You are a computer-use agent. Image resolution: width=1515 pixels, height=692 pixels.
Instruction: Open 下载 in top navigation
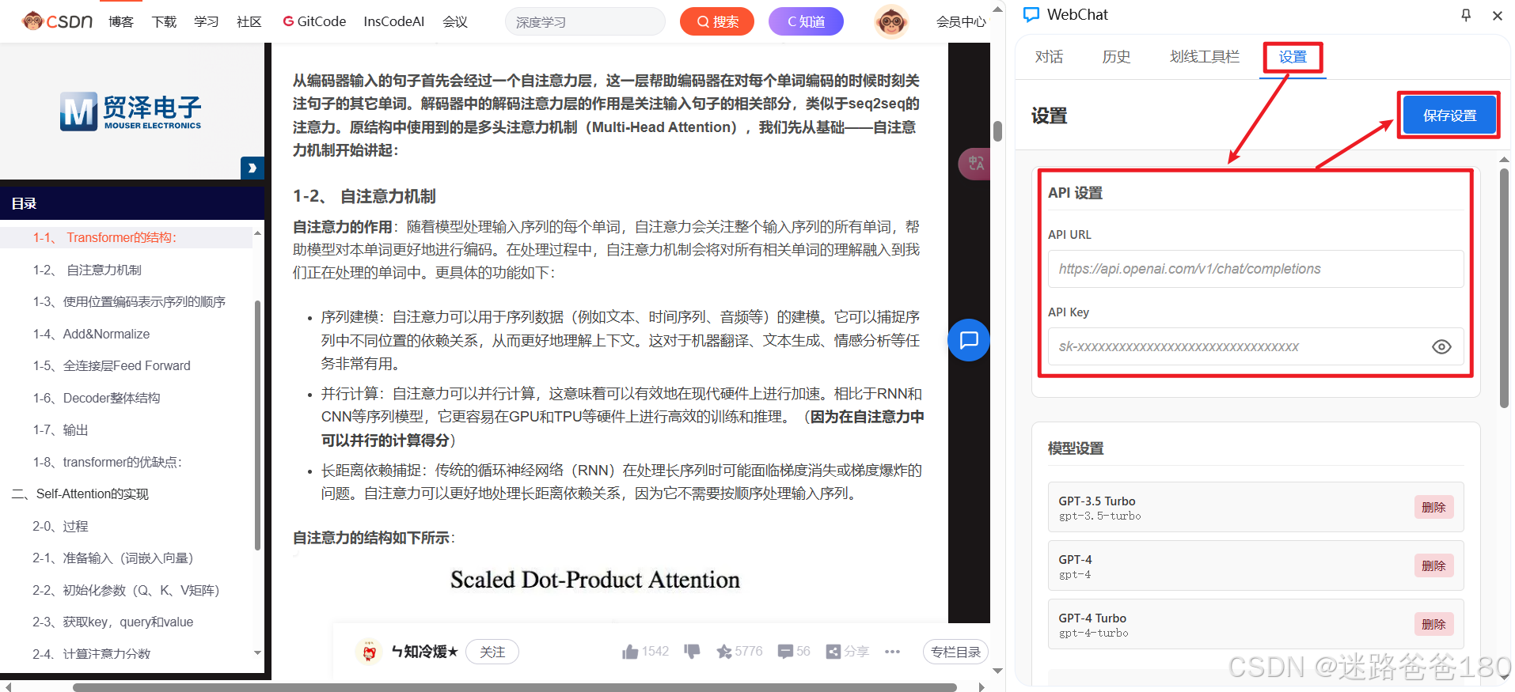(x=164, y=21)
